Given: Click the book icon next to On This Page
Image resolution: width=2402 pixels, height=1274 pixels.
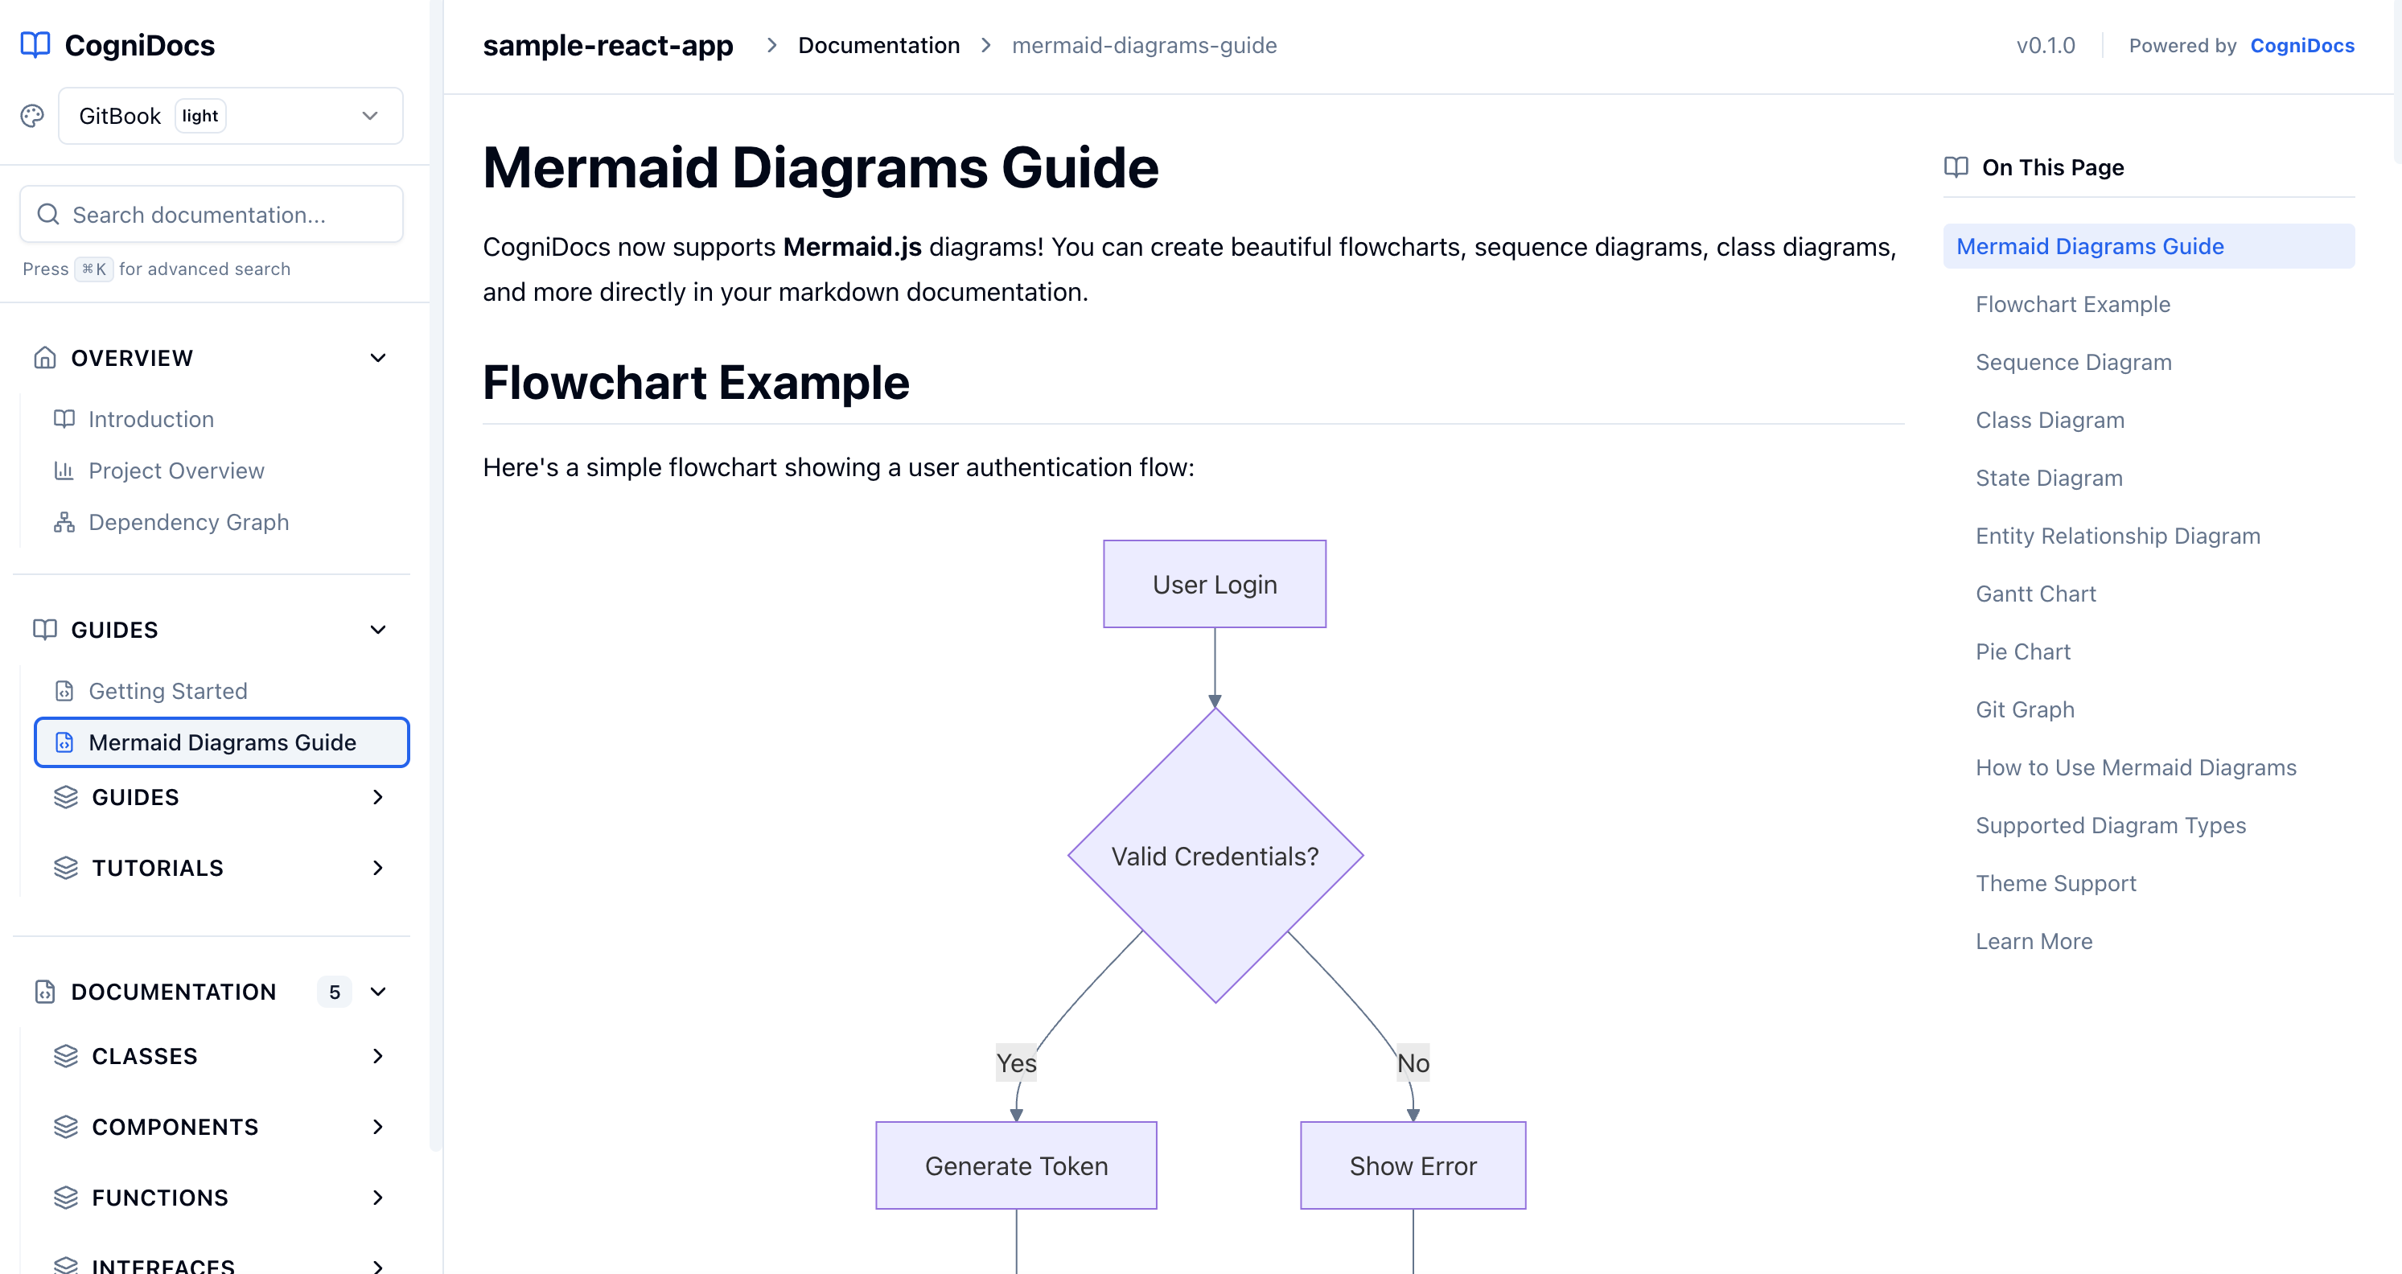Looking at the screenshot, I should [1956, 168].
